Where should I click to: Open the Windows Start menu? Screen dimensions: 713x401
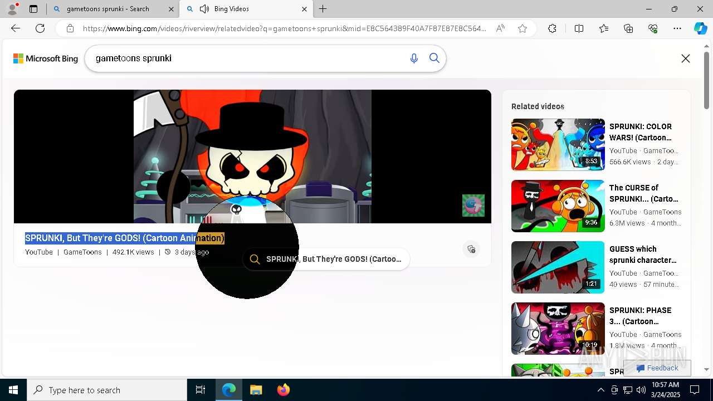tap(13, 390)
